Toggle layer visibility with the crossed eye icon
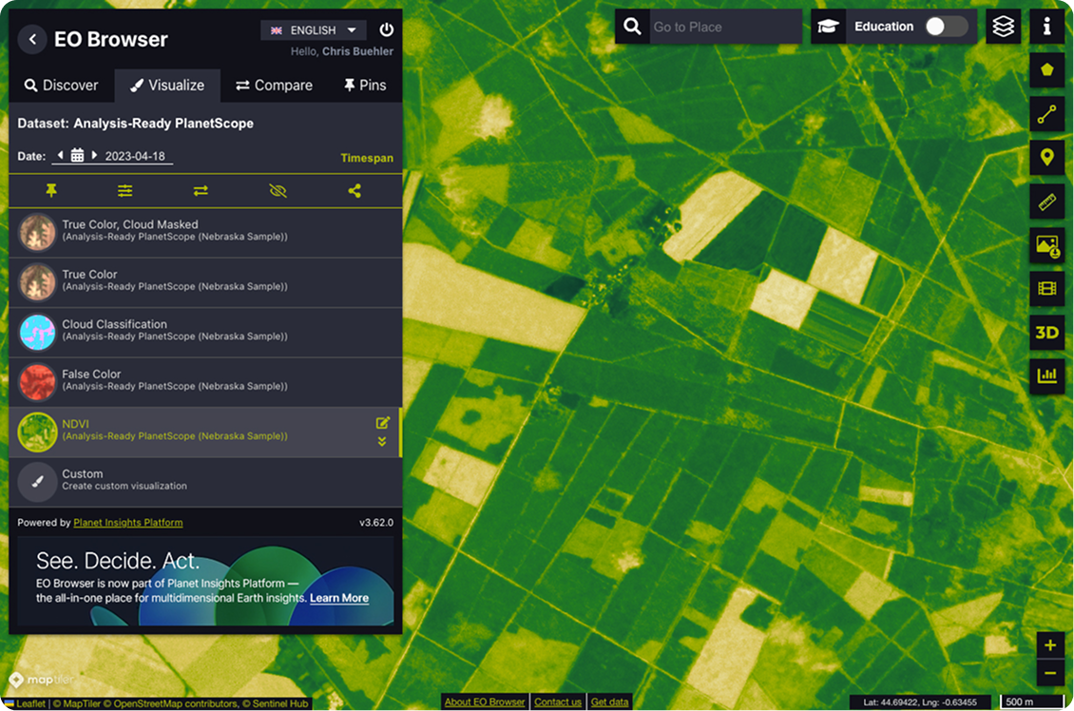This screenshot has height=711, width=1074. click(x=278, y=190)
